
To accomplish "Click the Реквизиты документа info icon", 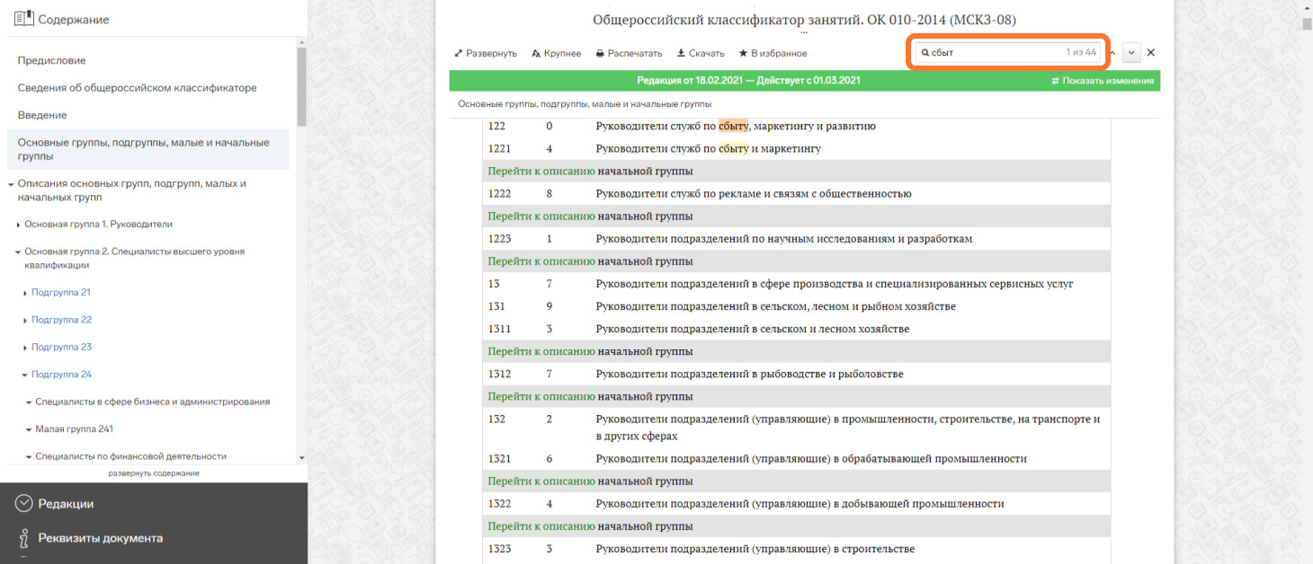I will (x=24, y=538).
